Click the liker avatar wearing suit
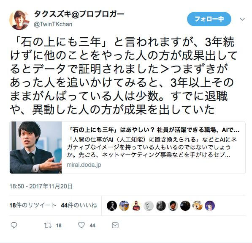Screen dimensions: 252x243 pos(173,206)
